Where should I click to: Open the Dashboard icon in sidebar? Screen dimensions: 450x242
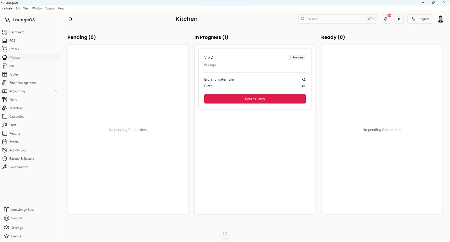[5, 32]
